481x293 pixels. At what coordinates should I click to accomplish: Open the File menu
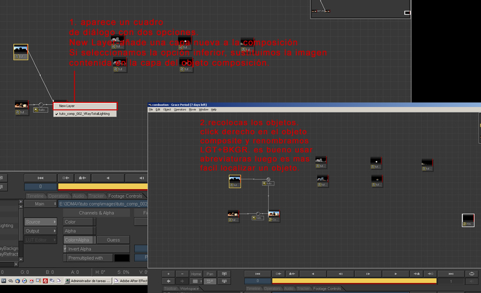point(151,109)
